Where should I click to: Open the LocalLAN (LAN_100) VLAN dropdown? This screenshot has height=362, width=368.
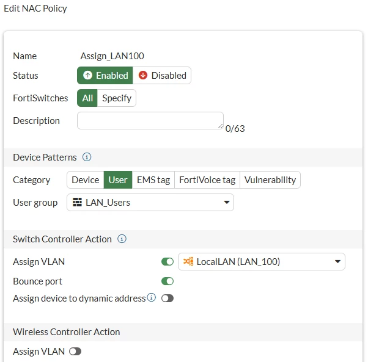tap(262, 261)
